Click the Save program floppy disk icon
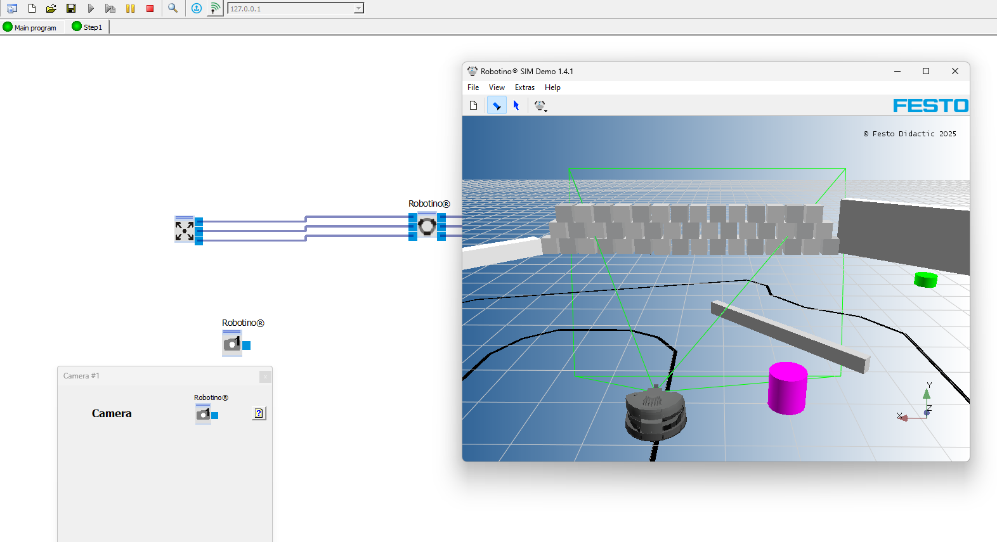Image resolution: width=997 pixels, height=542 pixels. tap(71, 9)
